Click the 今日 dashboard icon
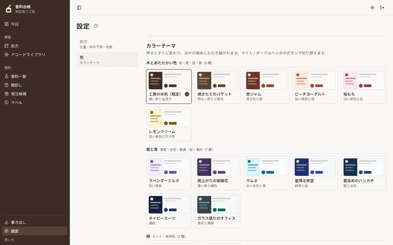The image size is (393, 245). tap(7, 24)
